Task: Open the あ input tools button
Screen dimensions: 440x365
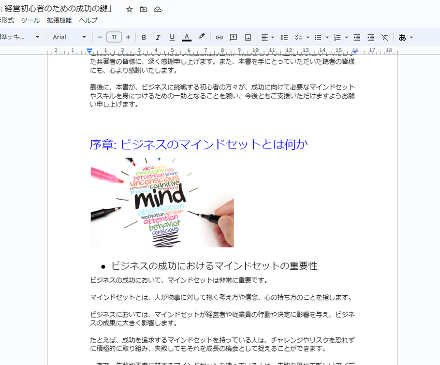Action: pos(402,37)
